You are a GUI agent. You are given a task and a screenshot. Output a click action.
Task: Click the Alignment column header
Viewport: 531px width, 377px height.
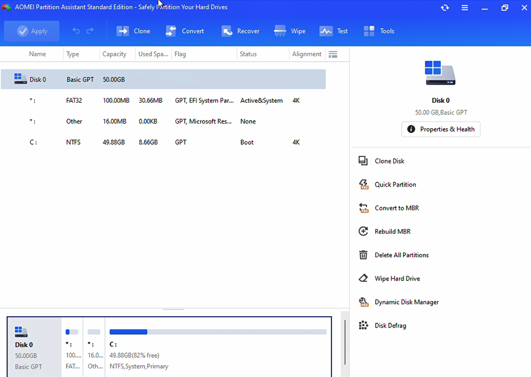(x=306, y=54)
